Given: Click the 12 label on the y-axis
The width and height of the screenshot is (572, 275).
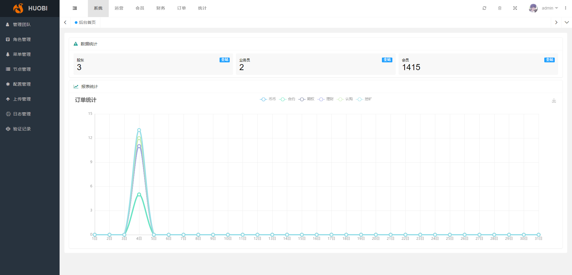Looking at the screenshot, I should coord(90,138).
